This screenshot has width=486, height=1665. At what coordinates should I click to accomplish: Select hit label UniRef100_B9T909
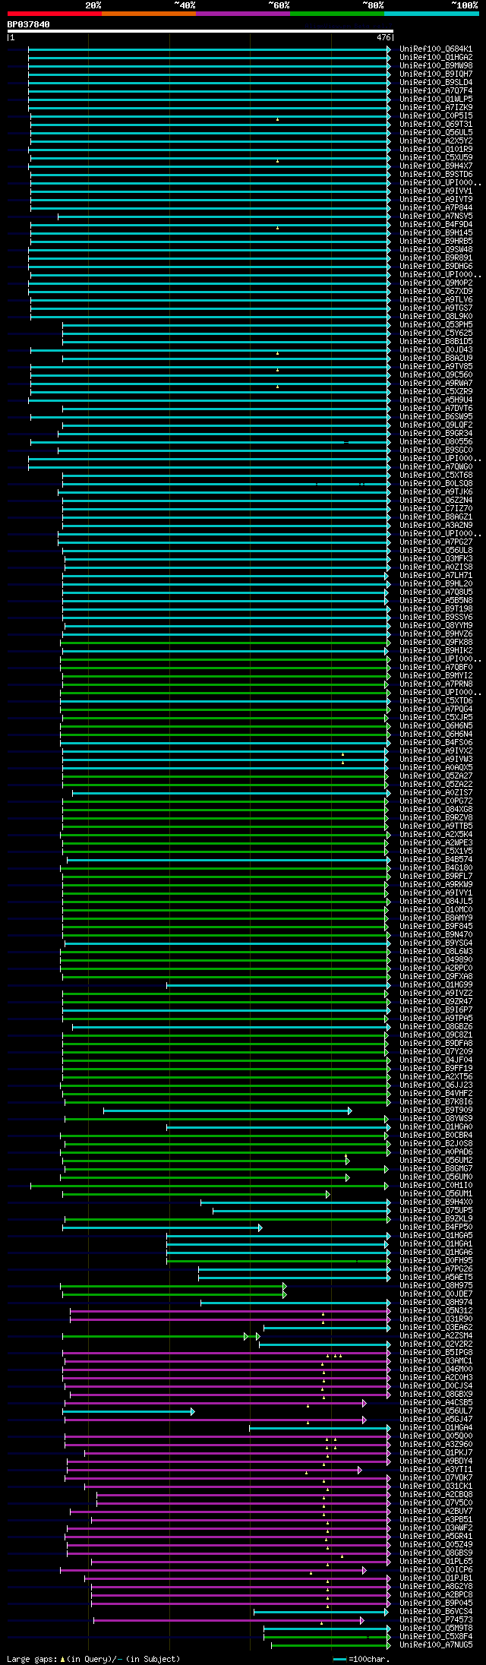point(436,1110)
